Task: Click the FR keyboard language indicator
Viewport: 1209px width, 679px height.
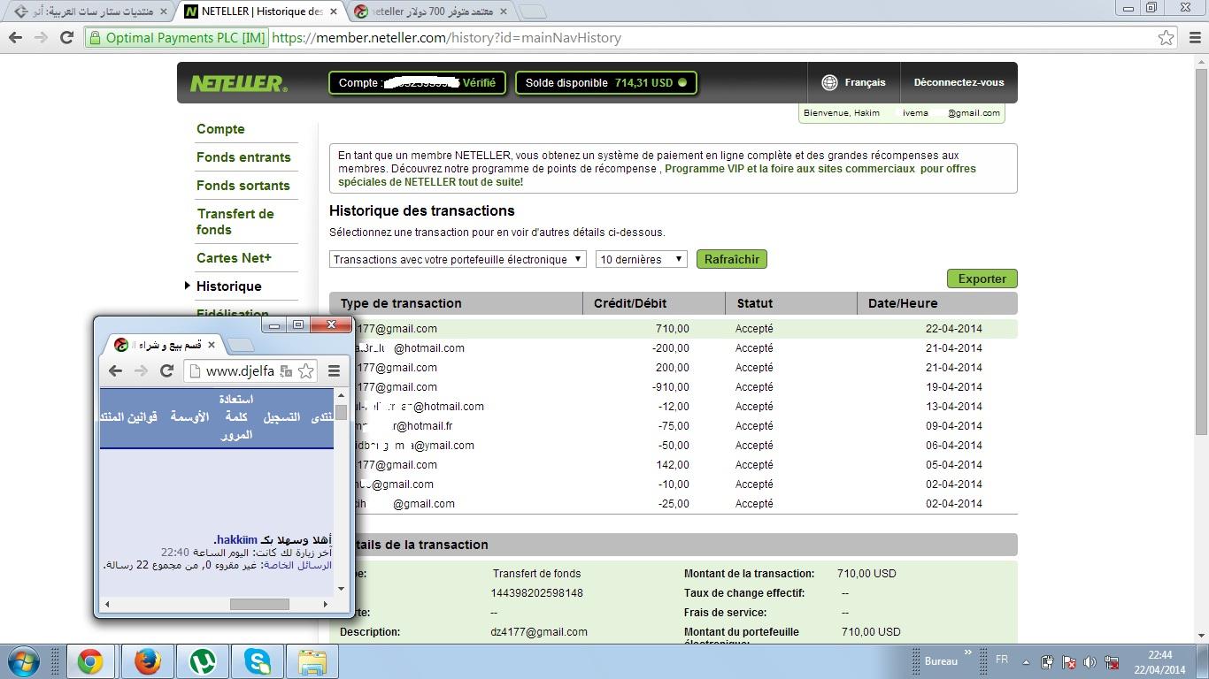Action: pos(1001,660)
